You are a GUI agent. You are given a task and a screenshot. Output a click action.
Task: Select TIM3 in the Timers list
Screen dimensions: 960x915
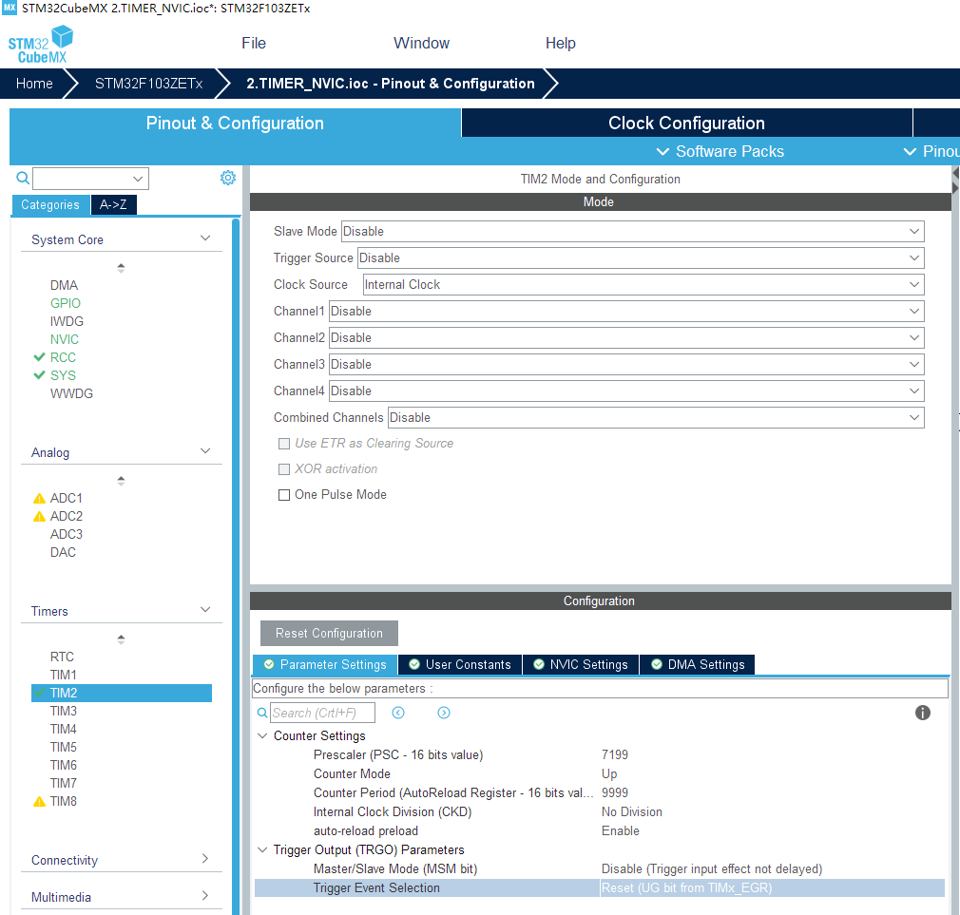coord(63,711)
